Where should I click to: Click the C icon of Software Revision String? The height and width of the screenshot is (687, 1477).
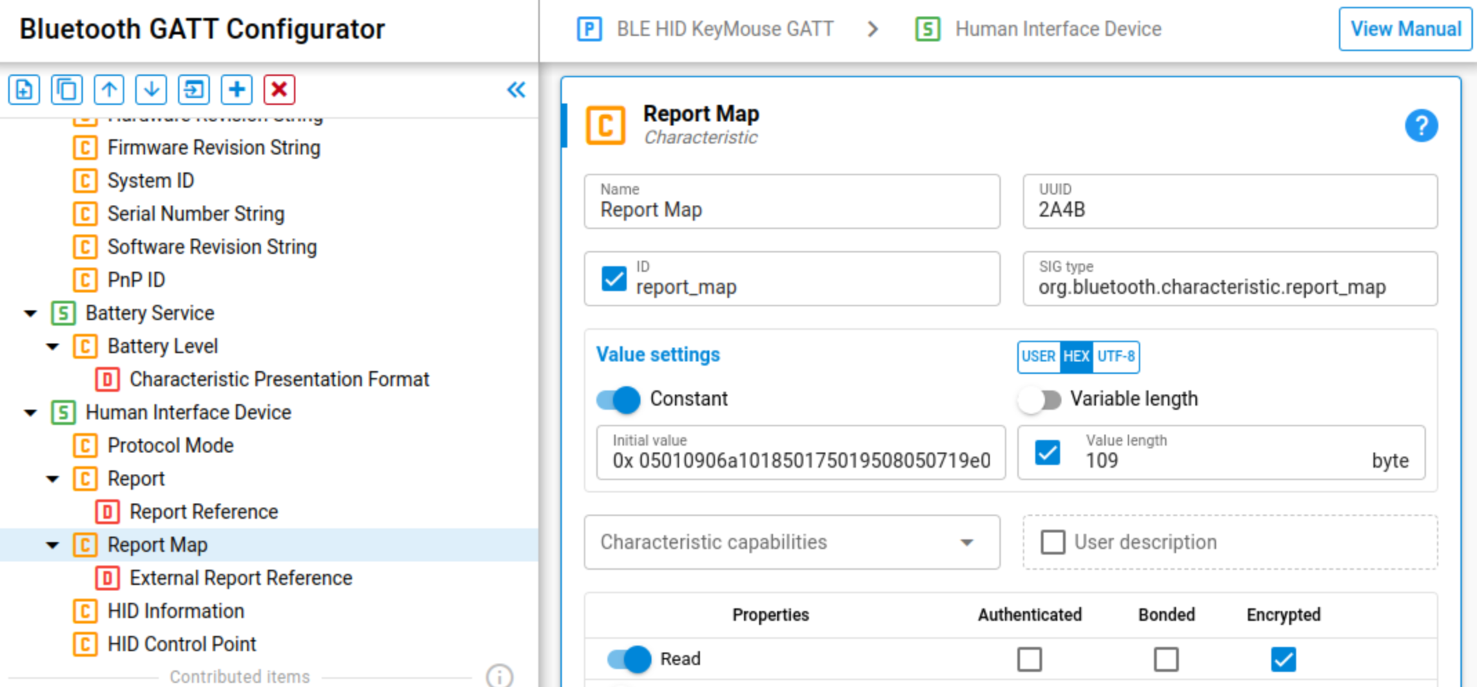(85, 247)
